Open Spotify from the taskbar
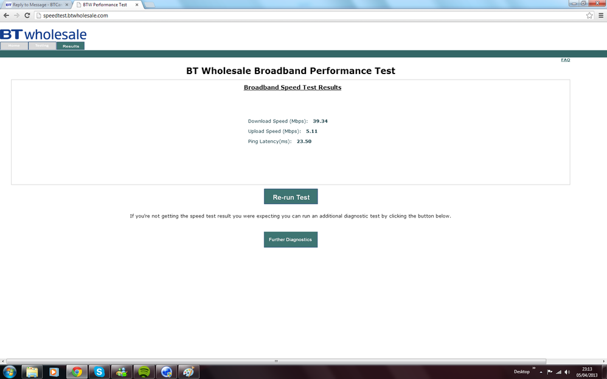Viewport: 607px width, 379px height. tap(144, 372)
